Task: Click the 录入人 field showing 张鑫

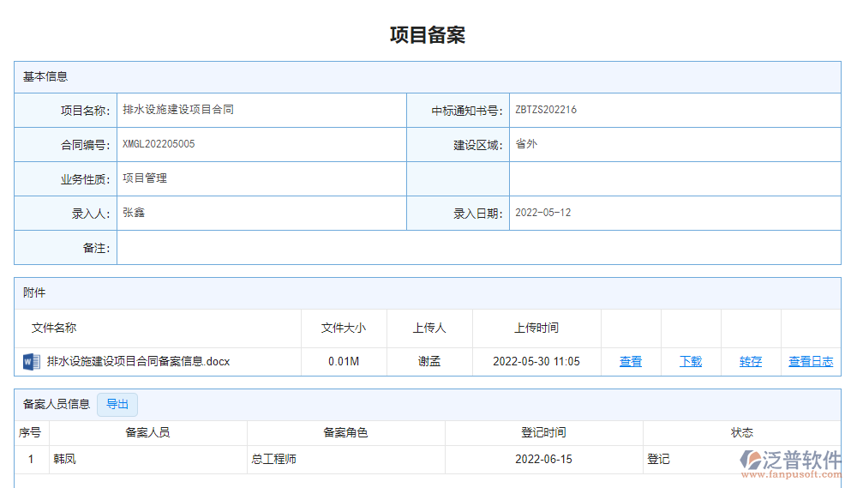Action: tap(134, 213)
